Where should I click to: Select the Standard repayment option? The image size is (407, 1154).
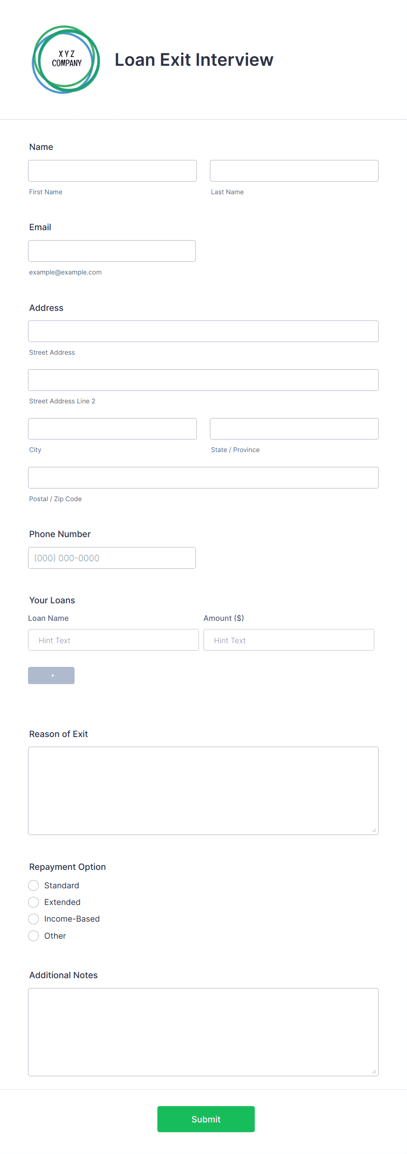34,885
